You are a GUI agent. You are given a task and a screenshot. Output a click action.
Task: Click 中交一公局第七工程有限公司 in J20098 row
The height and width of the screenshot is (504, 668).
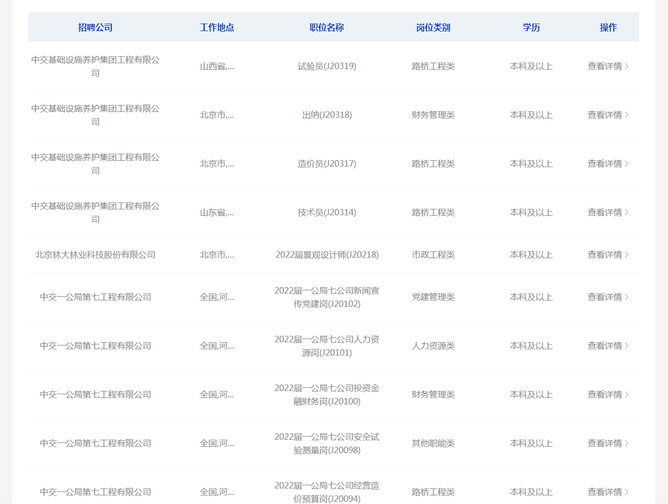tap(95, 443)
